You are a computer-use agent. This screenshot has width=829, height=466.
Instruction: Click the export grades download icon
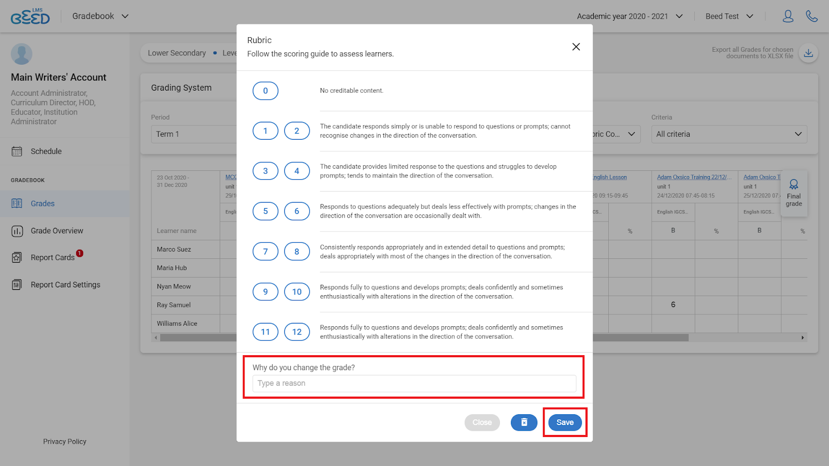point(808,53)
